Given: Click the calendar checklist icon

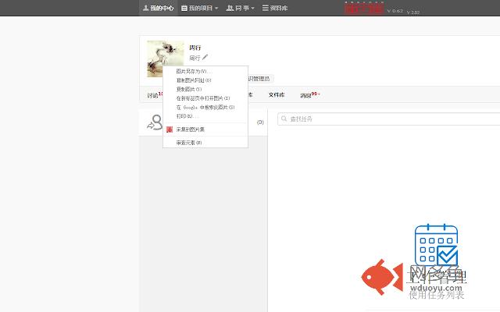Looking at the screenshot, I should [436, 244].
